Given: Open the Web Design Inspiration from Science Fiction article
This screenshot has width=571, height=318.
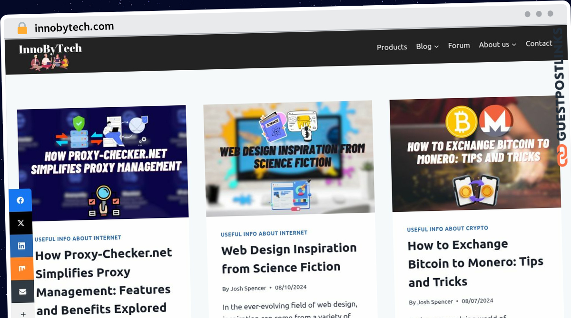Looking at the screenshot, I should (289, 258).
